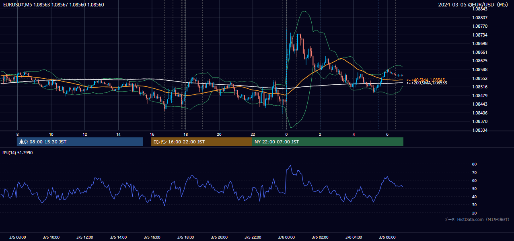Viewport: 514px width, 241px height.
Task: Click hour tick 0 under price chart
Action: (x=286, y=134)
